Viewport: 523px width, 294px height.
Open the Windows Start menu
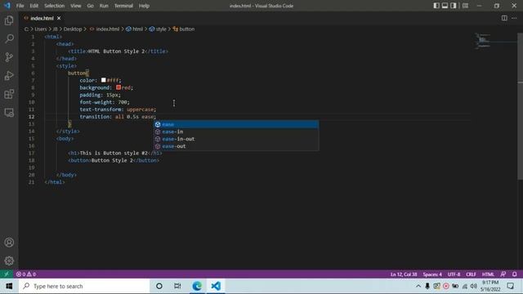[9, 286]
